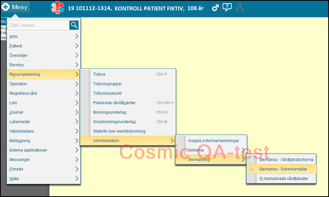Open Planerade vårdåtgärder menu item
The image size is (329, 197).
tap(114, 103)
